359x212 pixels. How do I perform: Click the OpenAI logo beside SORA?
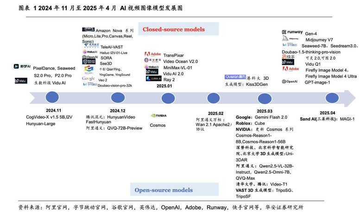tap(90, 57)
